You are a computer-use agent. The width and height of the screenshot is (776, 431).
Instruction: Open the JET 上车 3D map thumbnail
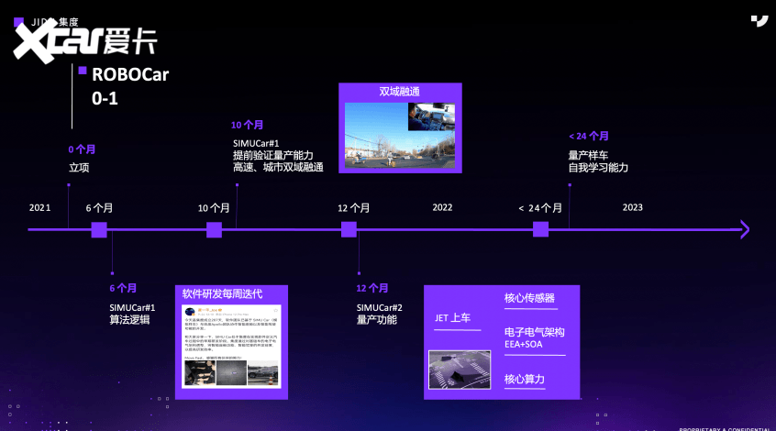(x=460, y=370)
